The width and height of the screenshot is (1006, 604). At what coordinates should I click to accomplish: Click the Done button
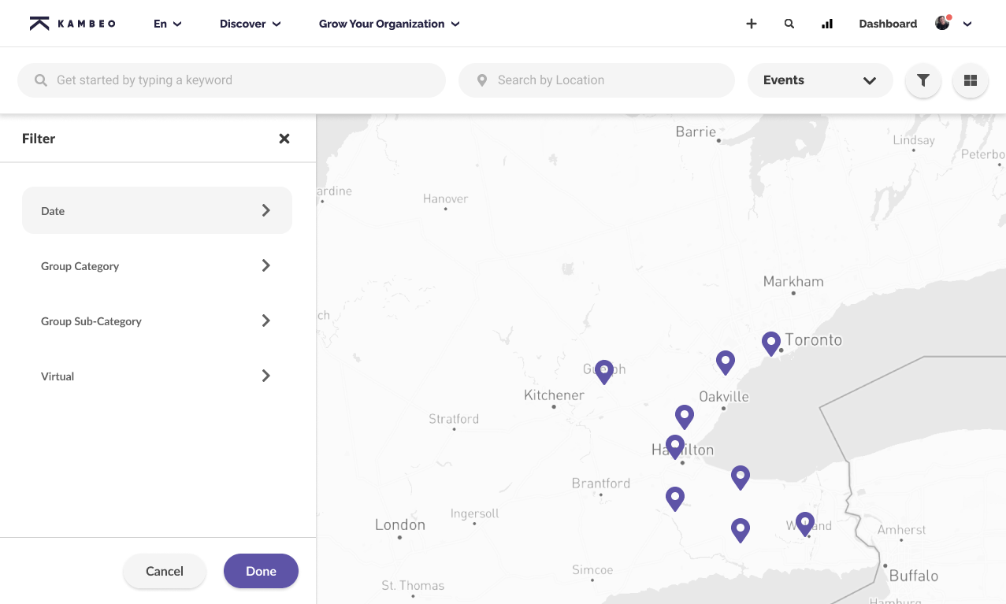pyautogui.click(x=261, y=571)
